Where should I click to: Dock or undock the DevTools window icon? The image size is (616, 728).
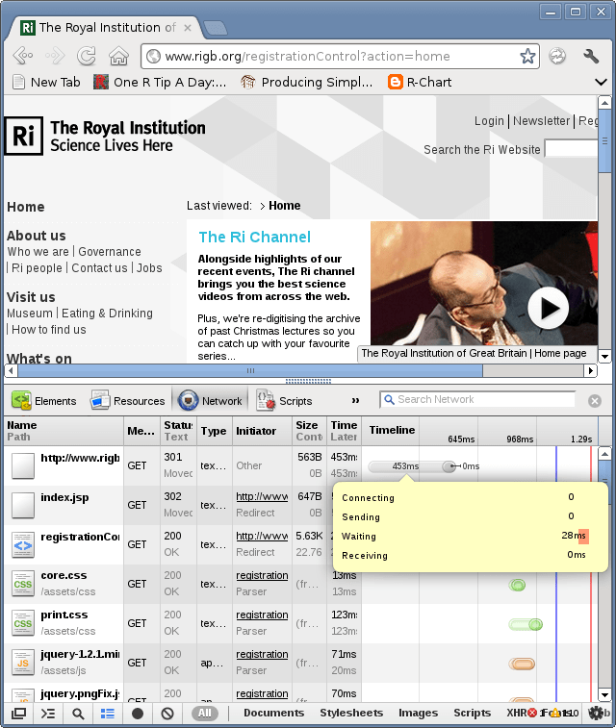pyautogui.click(x=18, y=714)
